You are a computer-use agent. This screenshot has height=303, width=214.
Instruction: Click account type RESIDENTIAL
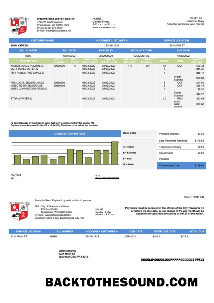[141, 56]
